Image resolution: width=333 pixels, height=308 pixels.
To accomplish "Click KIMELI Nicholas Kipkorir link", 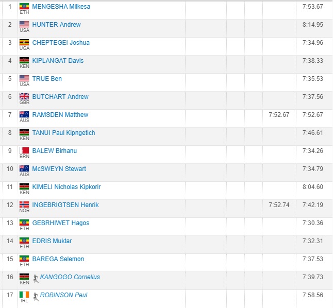I will click(66, 187).
